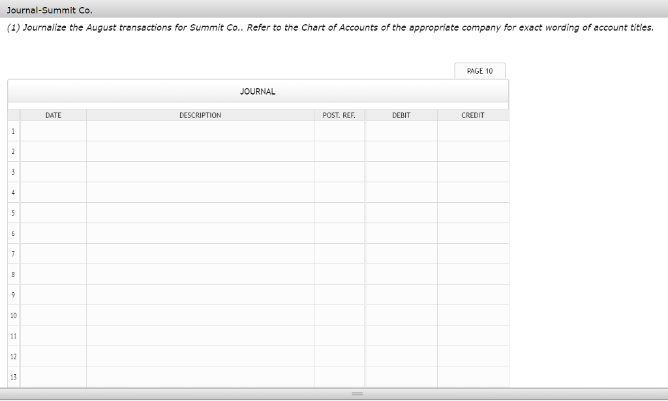This screenshot has width=668, height=401.
Task: Click the DATE column header
Action: [x=53, y=115]
